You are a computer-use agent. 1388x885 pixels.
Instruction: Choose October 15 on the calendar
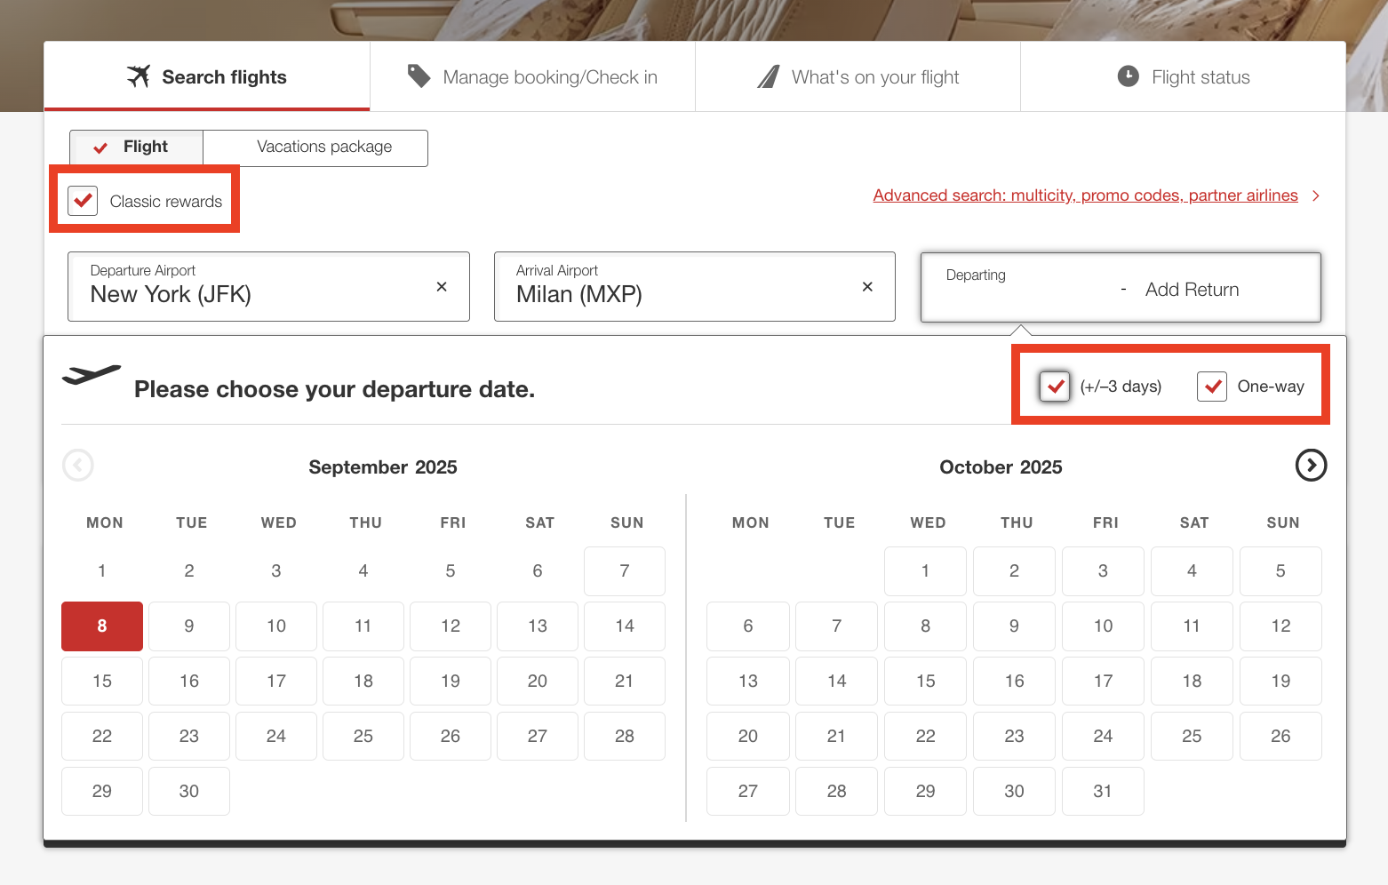925,682
